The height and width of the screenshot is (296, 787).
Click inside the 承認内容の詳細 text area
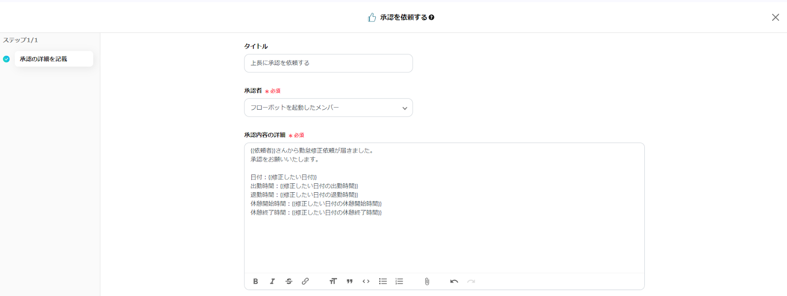pos(444,241)
